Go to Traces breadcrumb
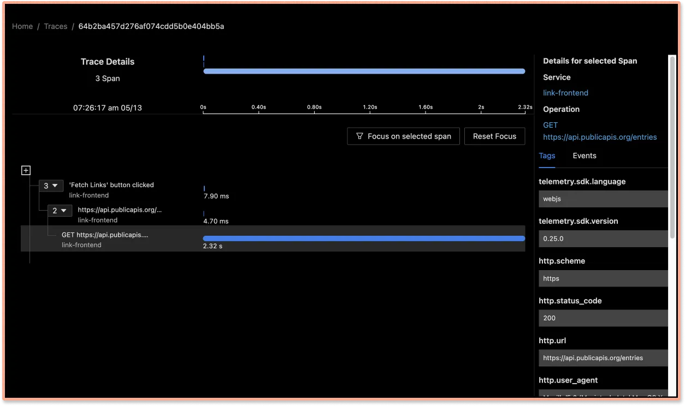Image resolution: width=685 pixels, height=406 pixels. click(56, 26)
